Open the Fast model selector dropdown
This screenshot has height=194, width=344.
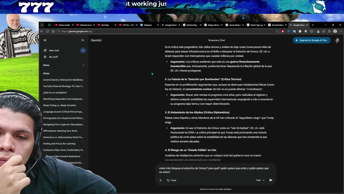coord(260,180)
